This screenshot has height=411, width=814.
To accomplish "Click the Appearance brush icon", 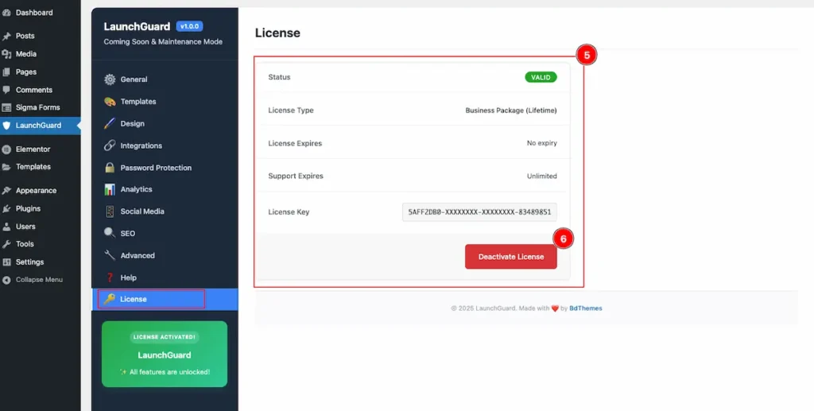I will [x=6, y=191].
